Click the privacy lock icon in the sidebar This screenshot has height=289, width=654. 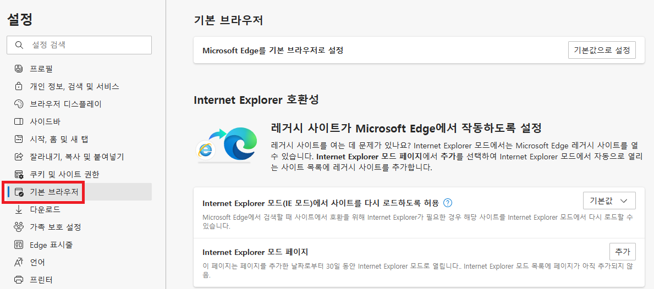tap(18, 86)
